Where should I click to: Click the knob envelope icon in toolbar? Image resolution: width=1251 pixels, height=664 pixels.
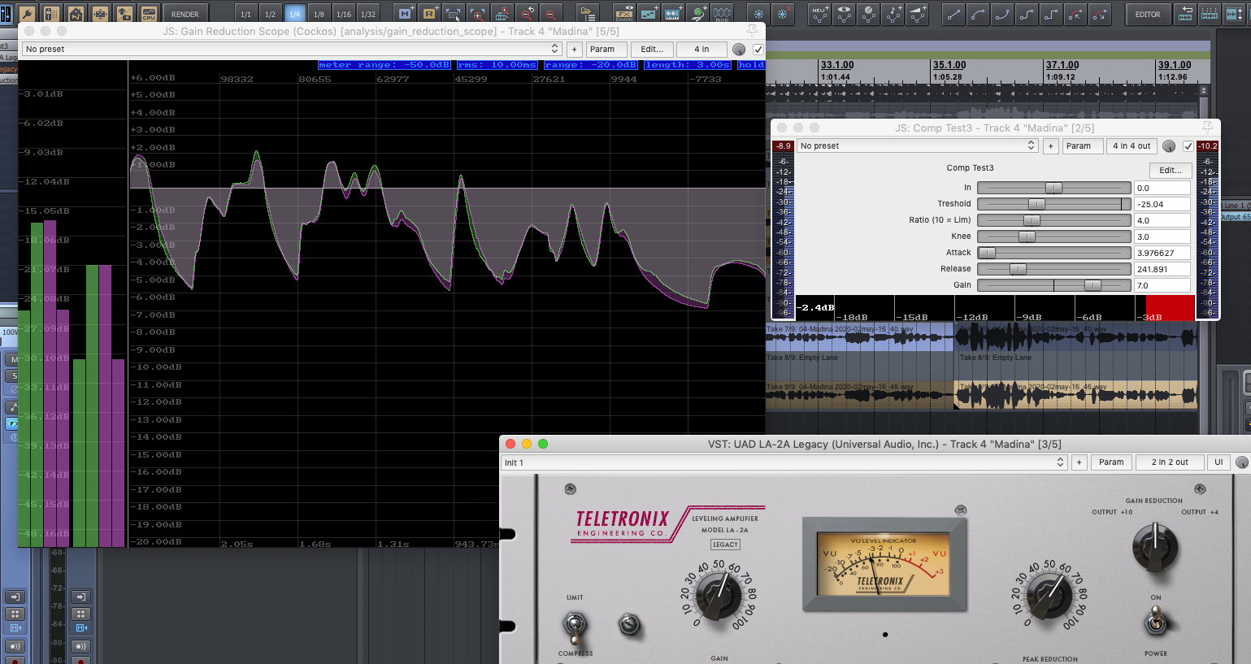[868, 14]
